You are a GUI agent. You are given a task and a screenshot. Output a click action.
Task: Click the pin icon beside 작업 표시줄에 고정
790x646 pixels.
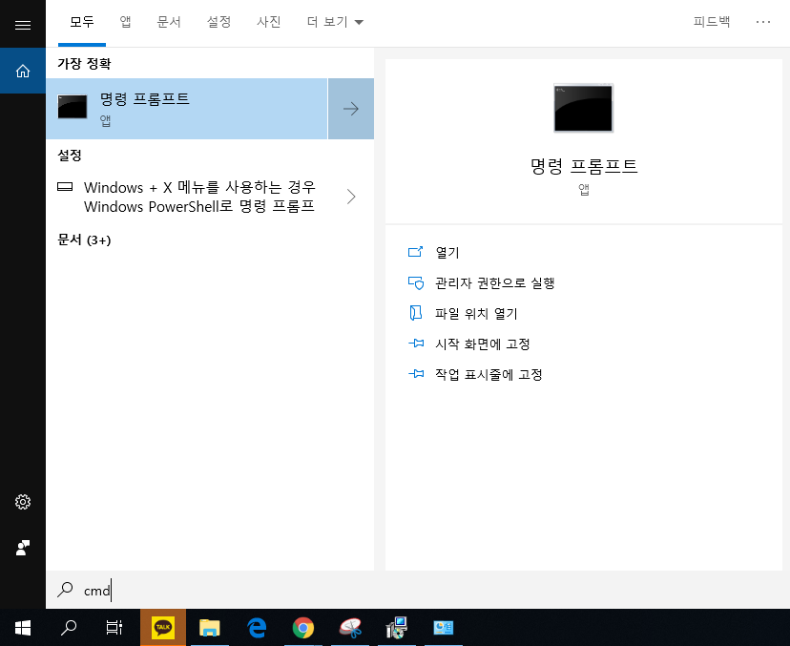pos(416,374)
